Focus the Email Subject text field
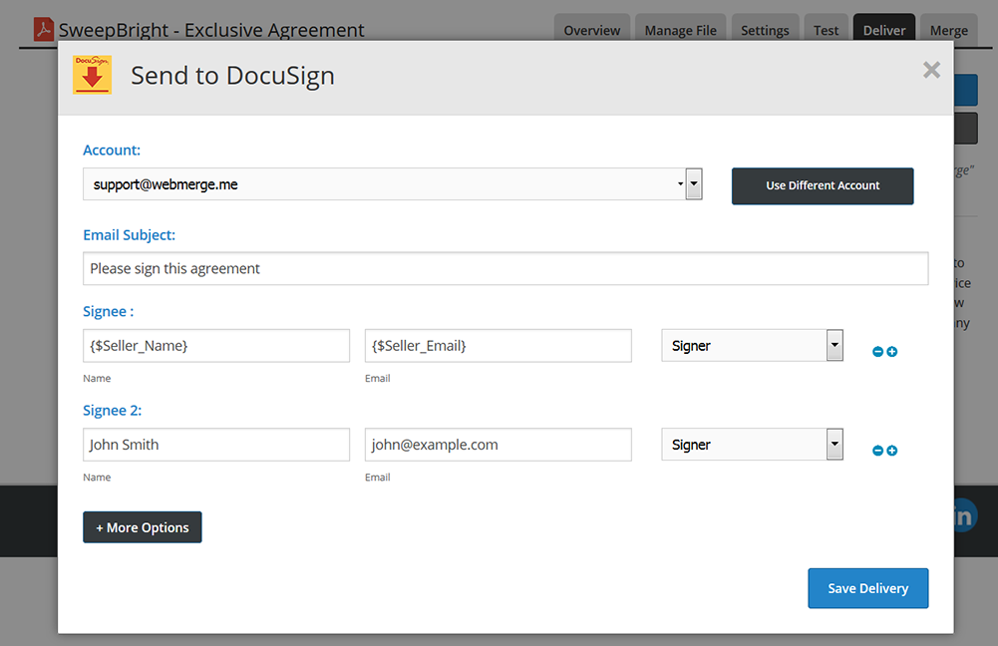 tap(505, 268)
